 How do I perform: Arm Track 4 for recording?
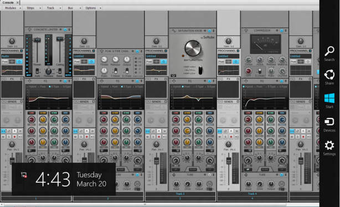tap(231, 137)
